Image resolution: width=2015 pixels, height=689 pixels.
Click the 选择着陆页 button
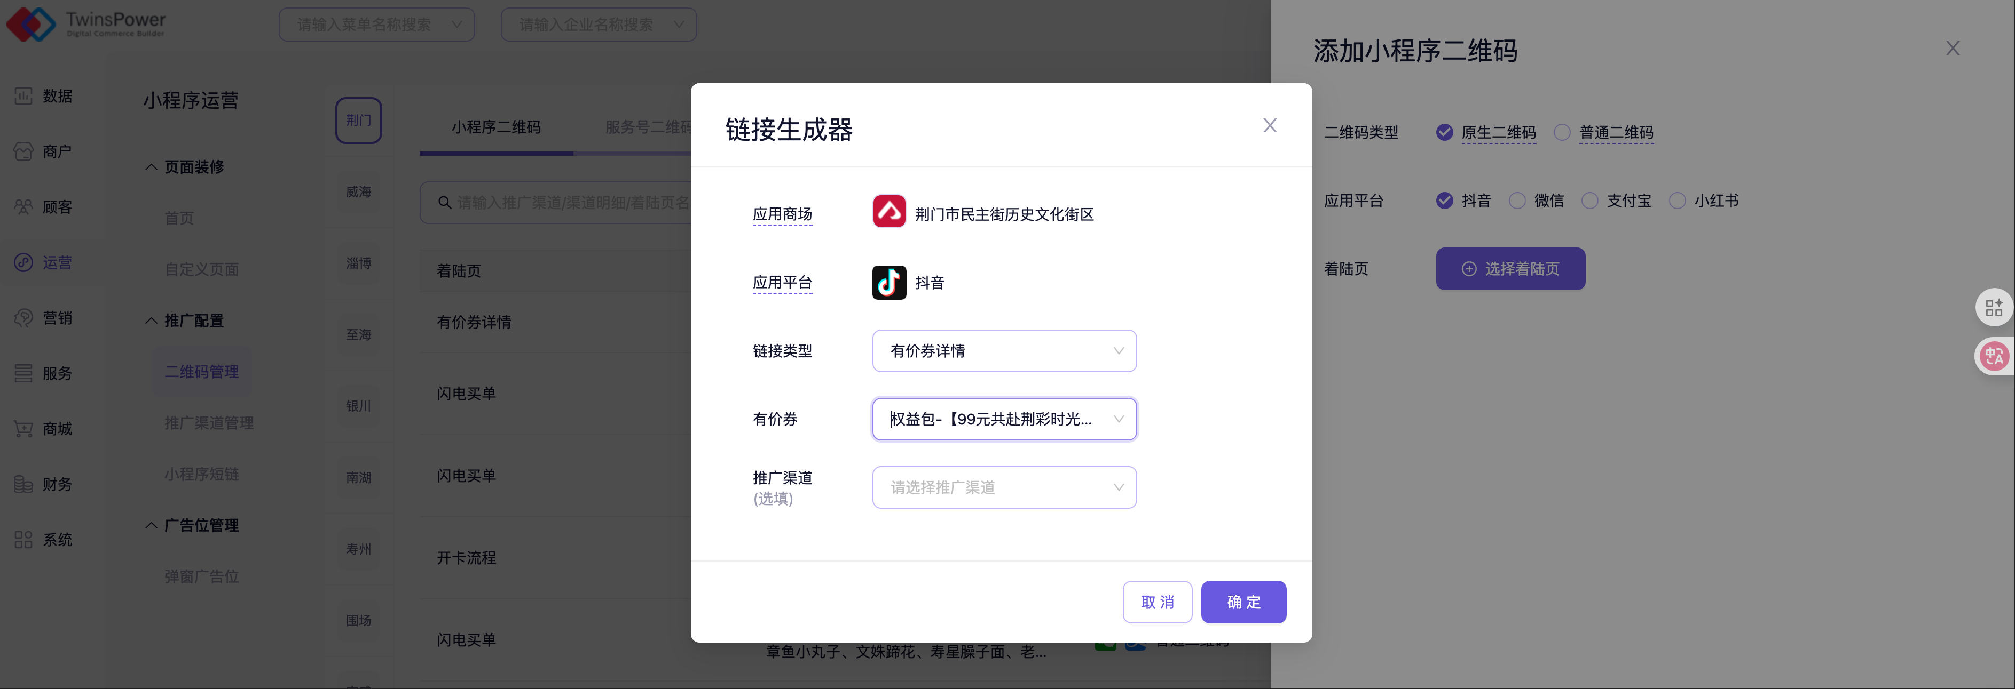point(1510,269)
